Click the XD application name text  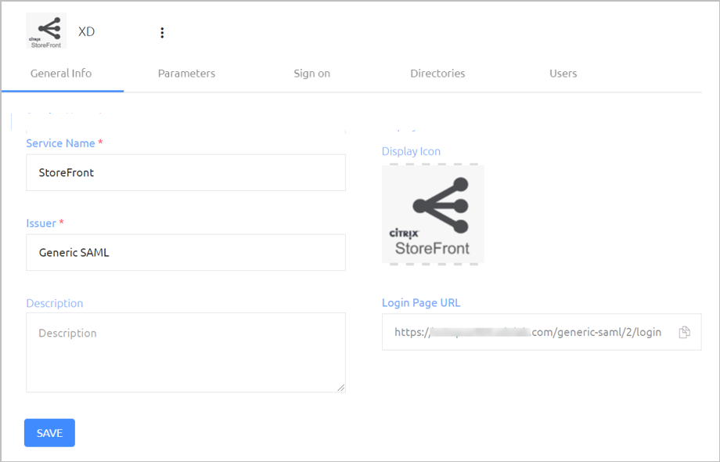tap(86, 31)
